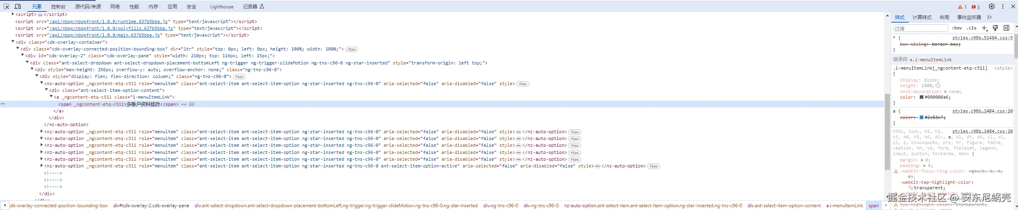Open the rendering emulation paintbrush icon

(995, 28)
